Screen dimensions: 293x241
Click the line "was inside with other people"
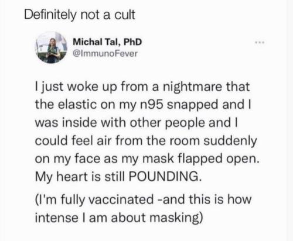(x=137, y=123)
